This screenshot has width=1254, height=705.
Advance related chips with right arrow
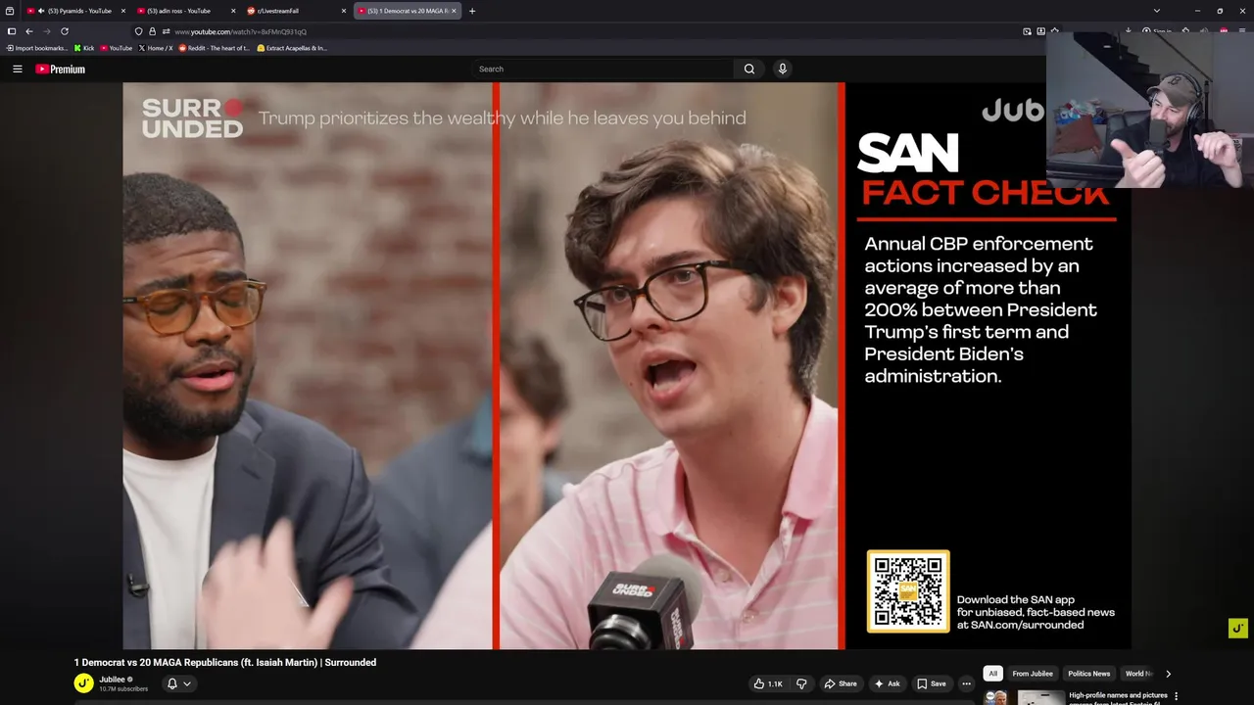[1168, 674]
